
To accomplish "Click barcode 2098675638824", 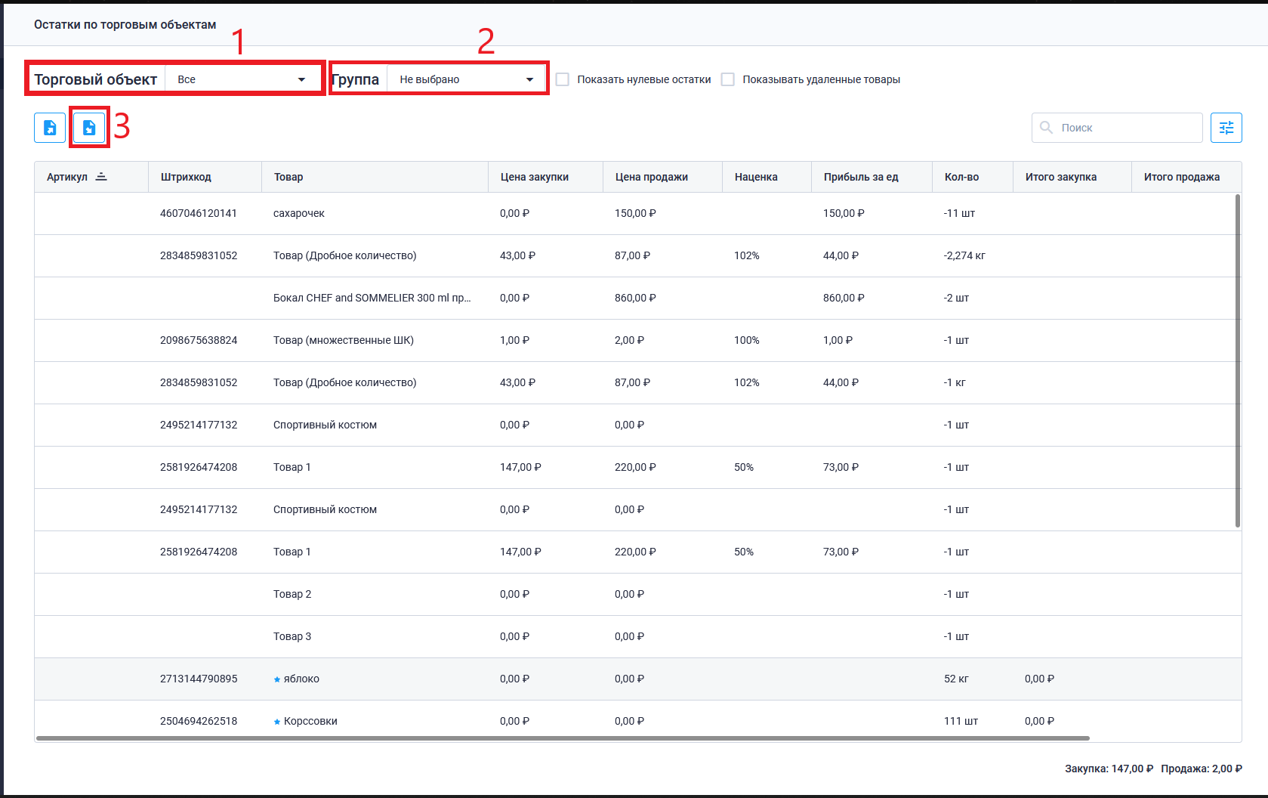I will click(199, 340).
